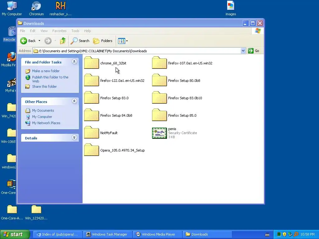Click the orange magnifier tray icon
Image resolution: width=319 pixels, height=239 pixels.
coord(296,234)
